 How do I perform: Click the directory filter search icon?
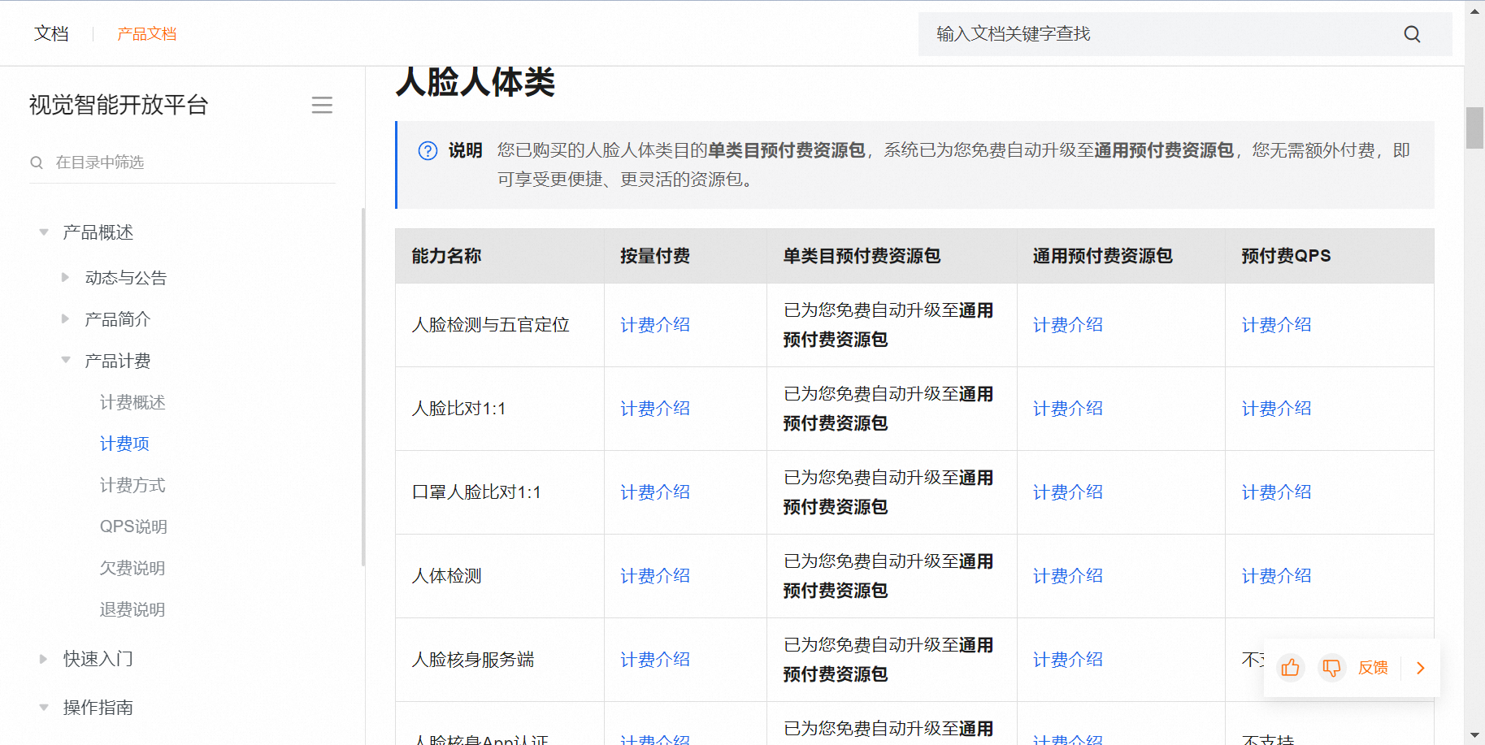click(37, 162)
